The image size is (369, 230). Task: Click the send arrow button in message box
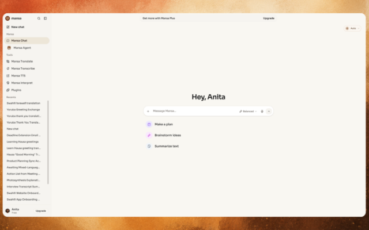pyautogui.click(x=269, y=111)
